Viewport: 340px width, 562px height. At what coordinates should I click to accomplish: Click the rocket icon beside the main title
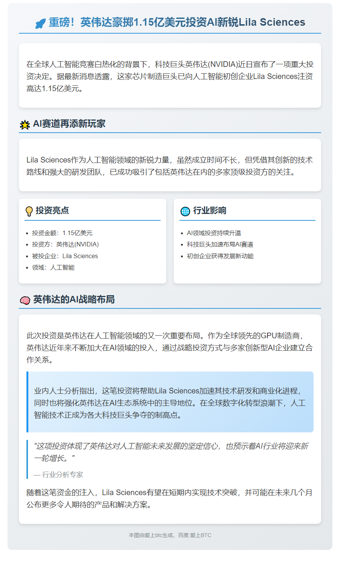click(40, 23)
